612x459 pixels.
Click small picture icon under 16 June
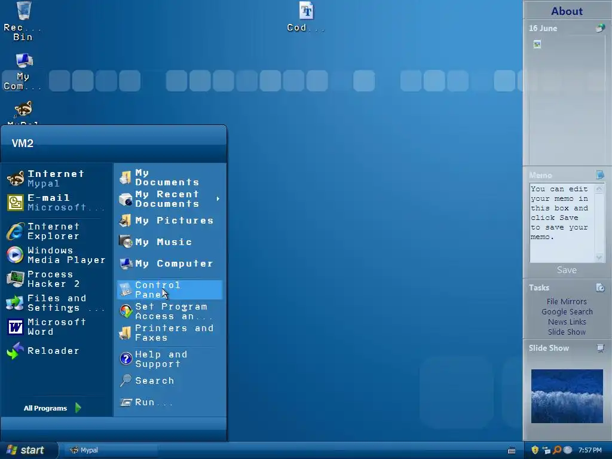click(x=537, y=44)
